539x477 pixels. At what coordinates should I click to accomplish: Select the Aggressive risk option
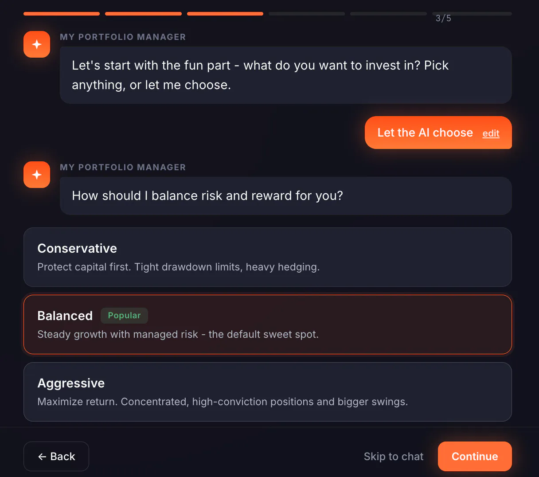pyautogui.click(x=268, y=392)
